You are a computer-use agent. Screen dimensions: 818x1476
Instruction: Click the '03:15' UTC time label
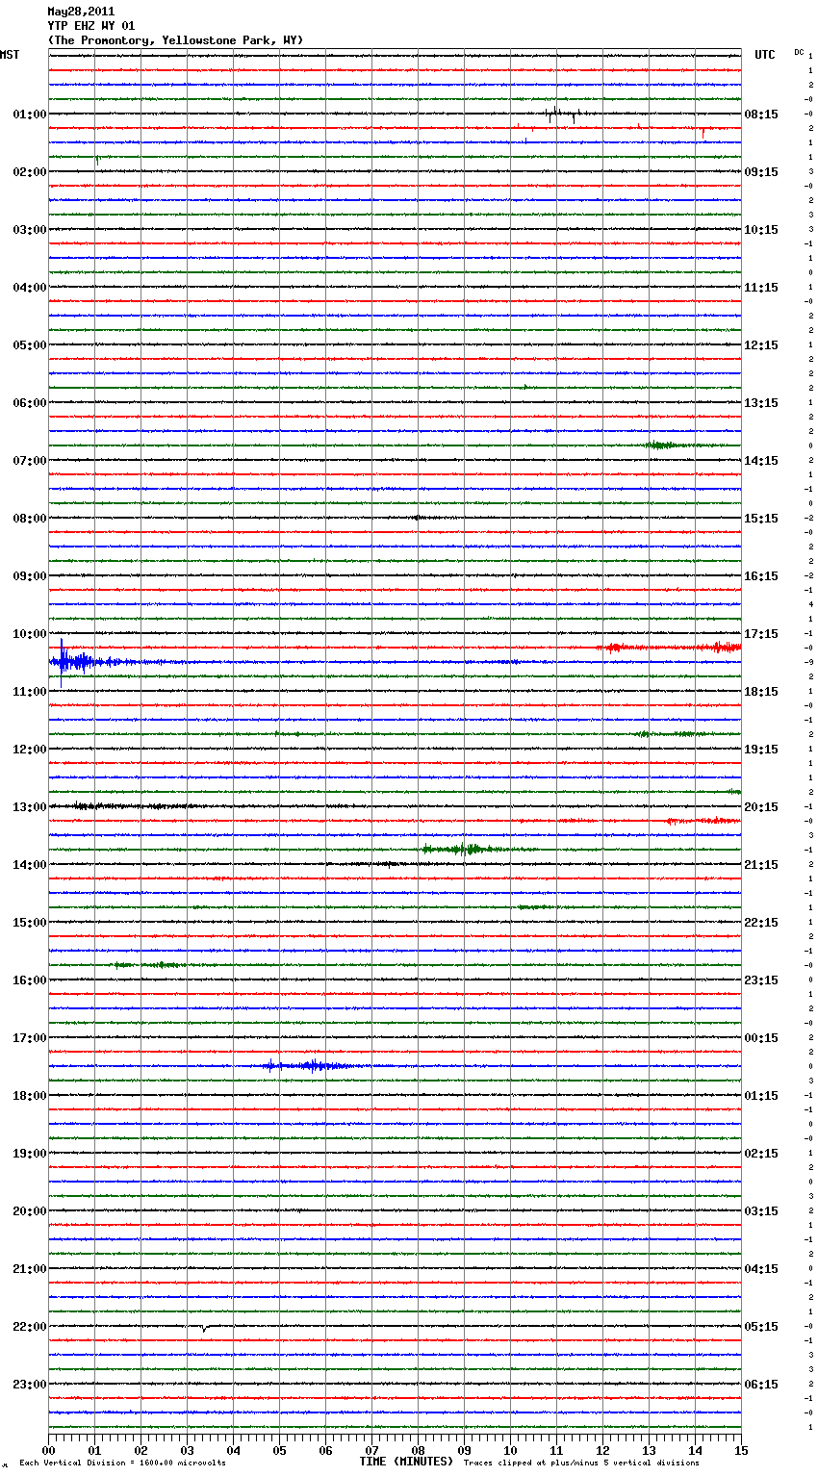tap(761, 1211)
